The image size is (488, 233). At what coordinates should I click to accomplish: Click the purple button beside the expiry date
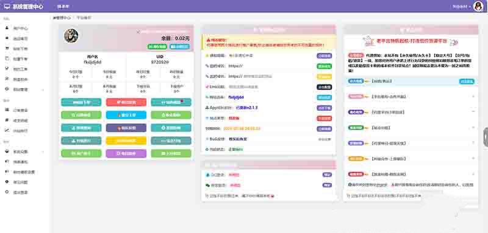click(x=325, y=129)
